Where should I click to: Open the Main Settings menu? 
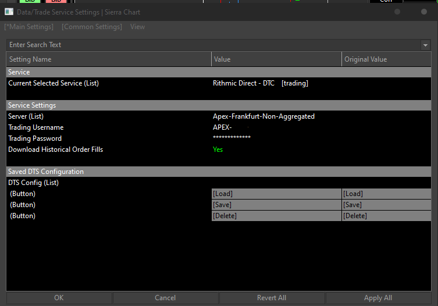coord(29,27)
